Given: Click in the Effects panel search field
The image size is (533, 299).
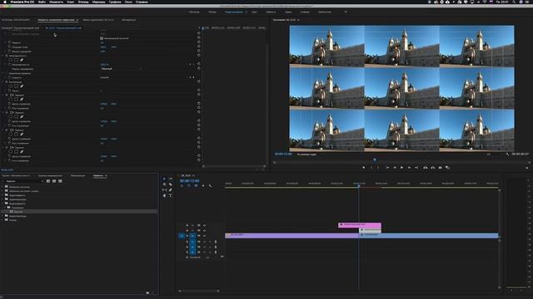Looking at the screenshot, I should click(x=23, y=181).
